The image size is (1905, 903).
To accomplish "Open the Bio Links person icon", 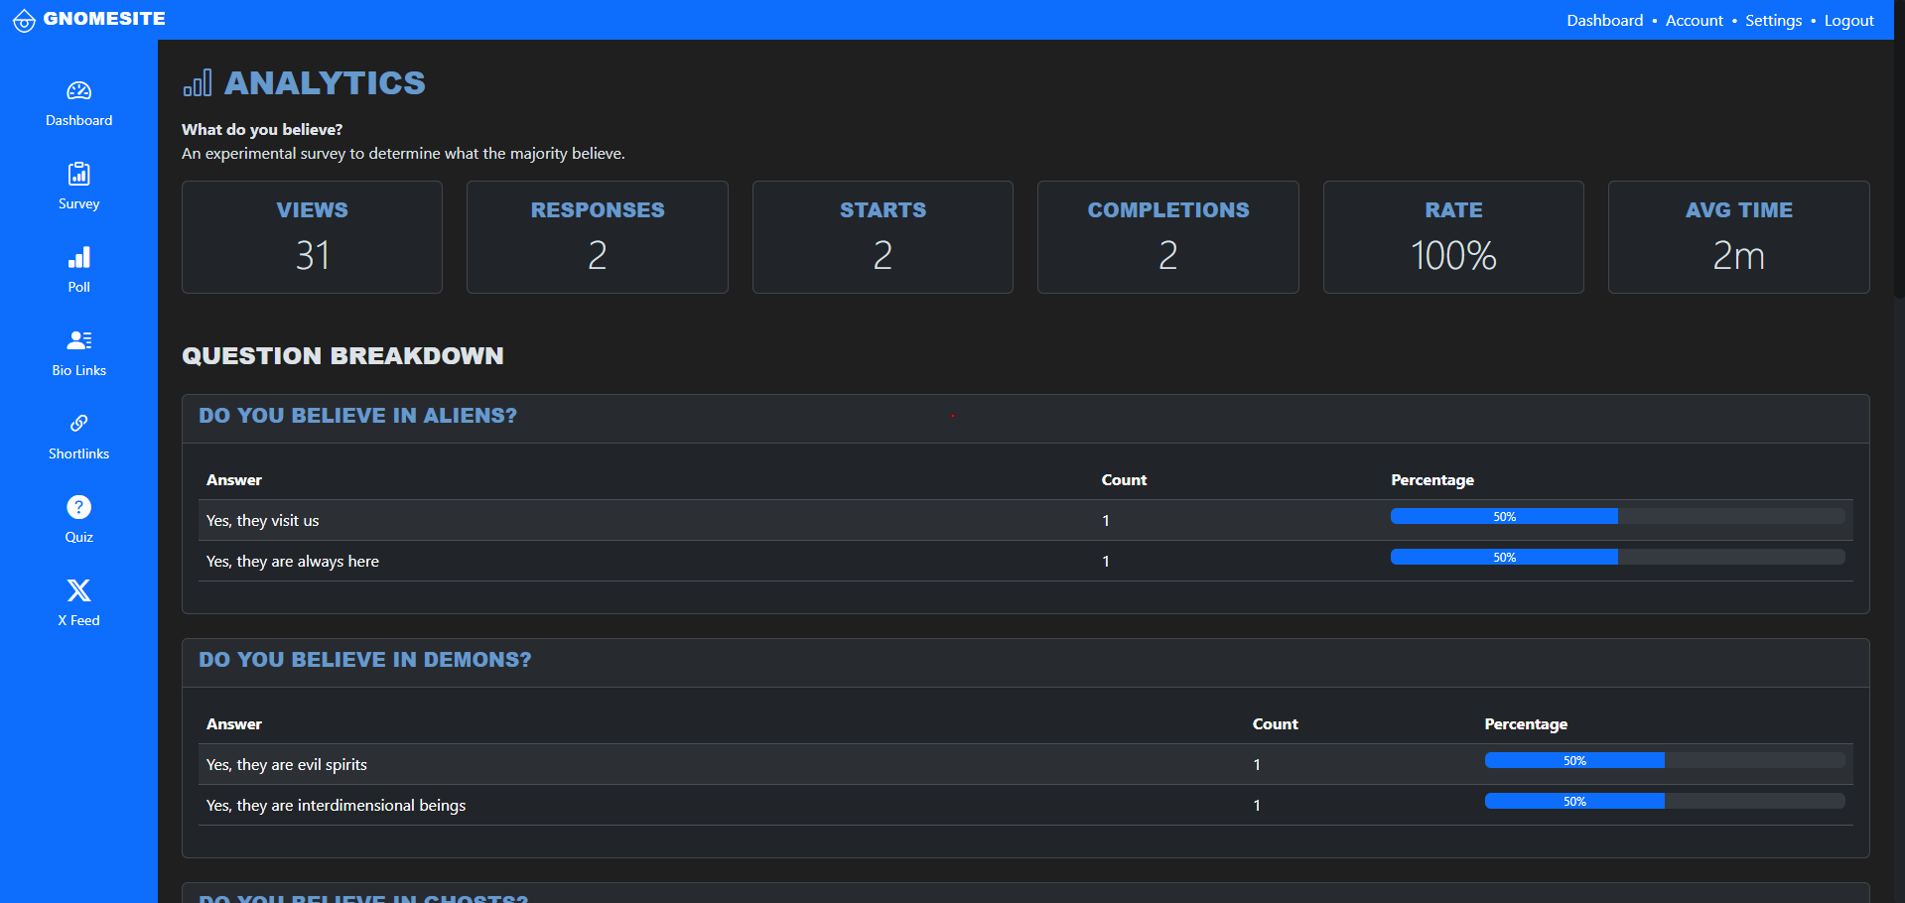I will [78, 340].
